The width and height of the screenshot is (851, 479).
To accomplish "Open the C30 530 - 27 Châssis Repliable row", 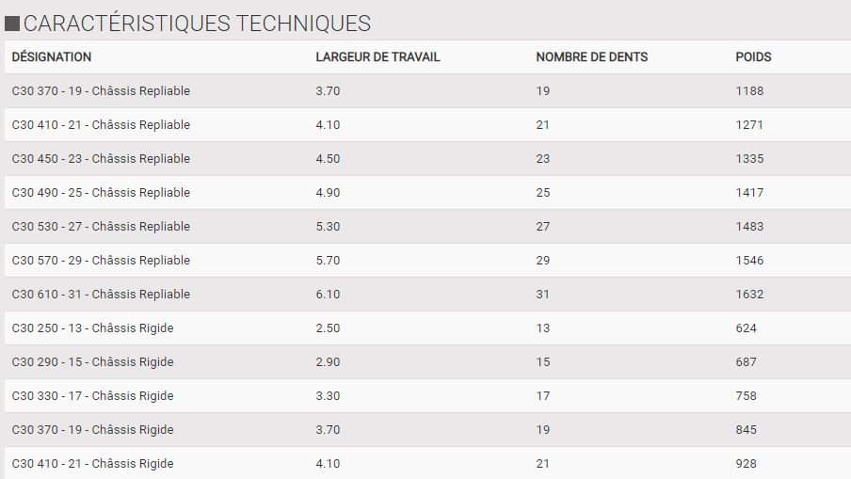I will (x=101, y=227).
